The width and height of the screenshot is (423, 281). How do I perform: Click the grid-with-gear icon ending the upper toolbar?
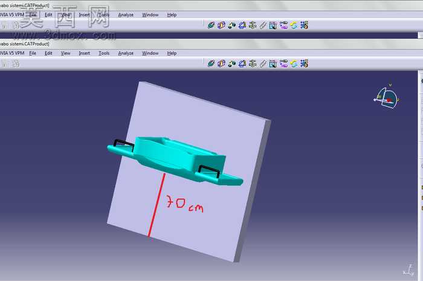pos(305,25)
